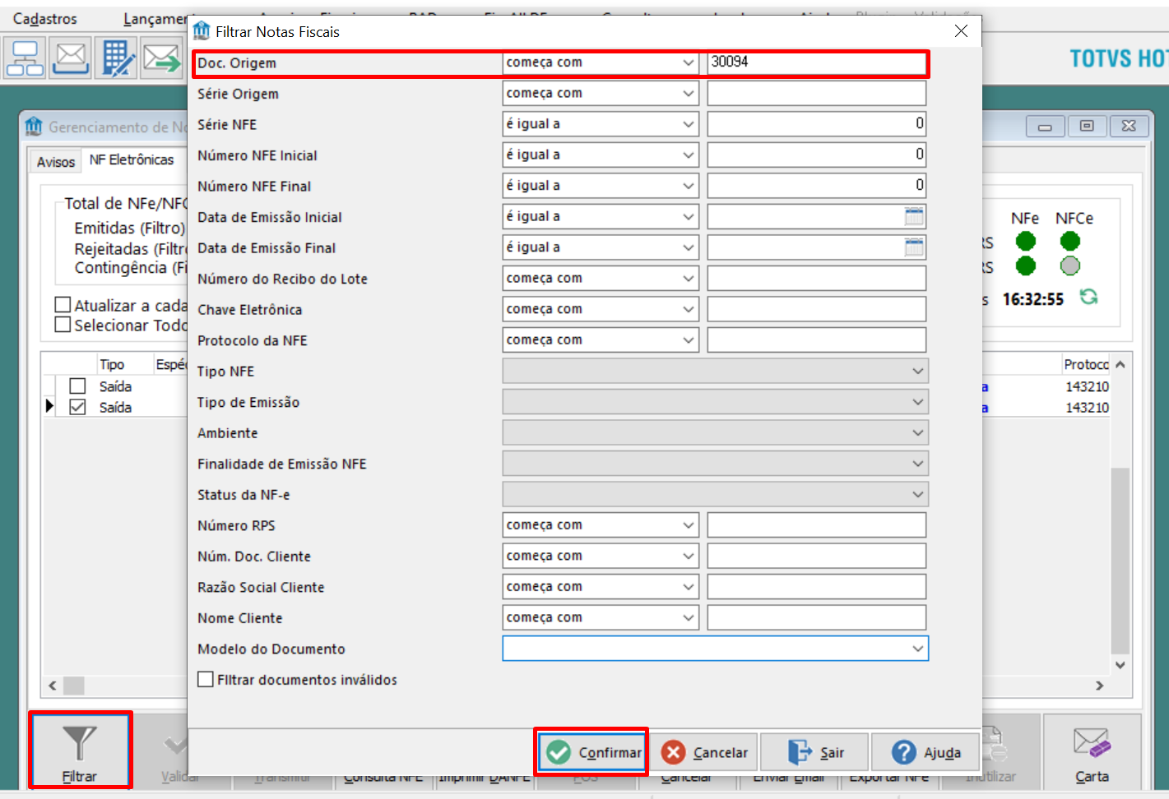The height and width of the screenshot is (799, 1169).
Task: Open Tipo NFE dropdown
Action: pos(716,372)
